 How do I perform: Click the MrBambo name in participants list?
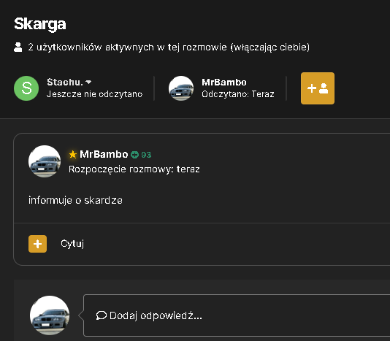pyautogui.click(x=224, y=83)
